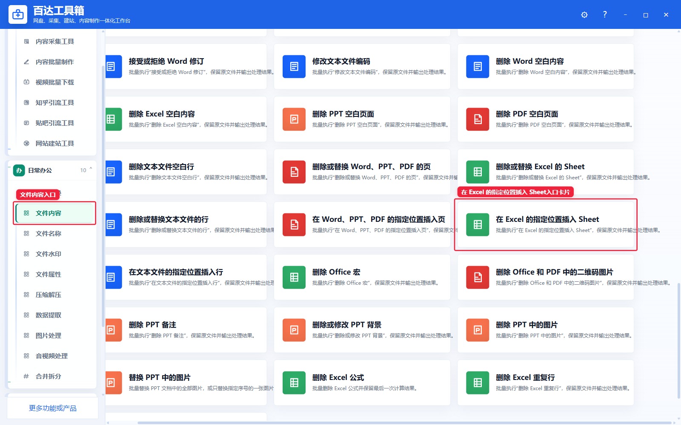Click the green icon for 删除或替换 Excel 的 Sheet
681x425 pixels.
tap(478, 172)
